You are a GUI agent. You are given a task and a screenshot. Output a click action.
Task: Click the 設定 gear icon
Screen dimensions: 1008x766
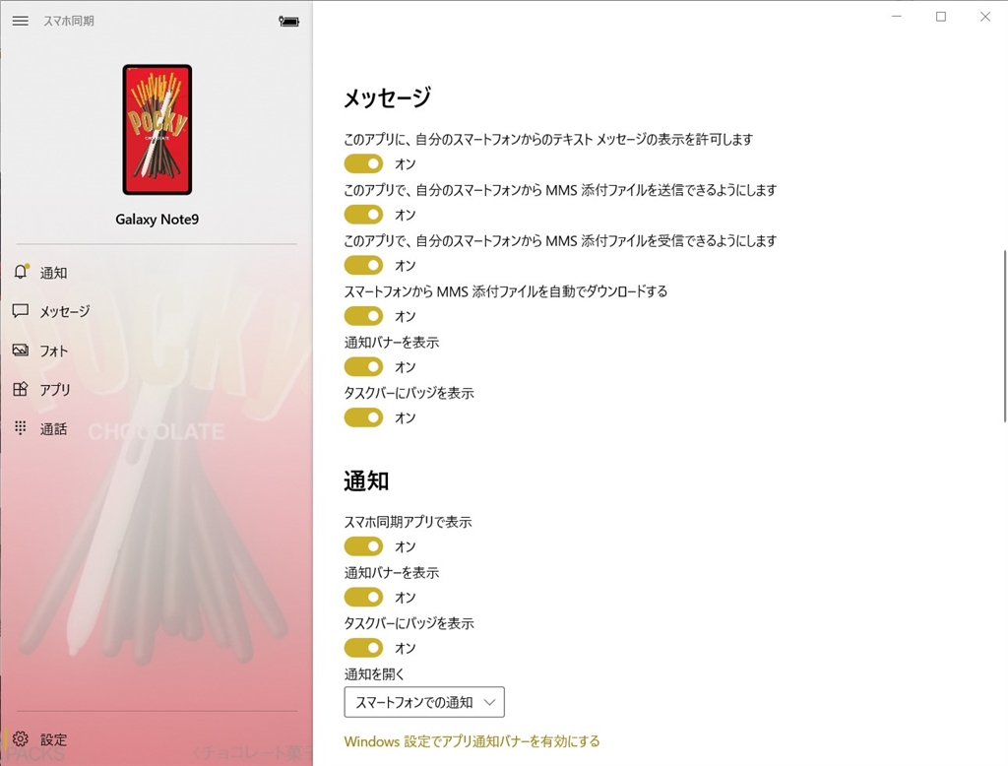21,739
